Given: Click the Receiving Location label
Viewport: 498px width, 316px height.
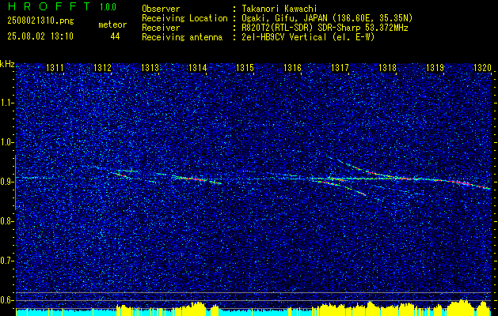Looking at the screenshot, I should 184,18.
